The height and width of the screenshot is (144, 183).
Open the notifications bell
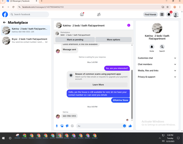pos(169,15)
